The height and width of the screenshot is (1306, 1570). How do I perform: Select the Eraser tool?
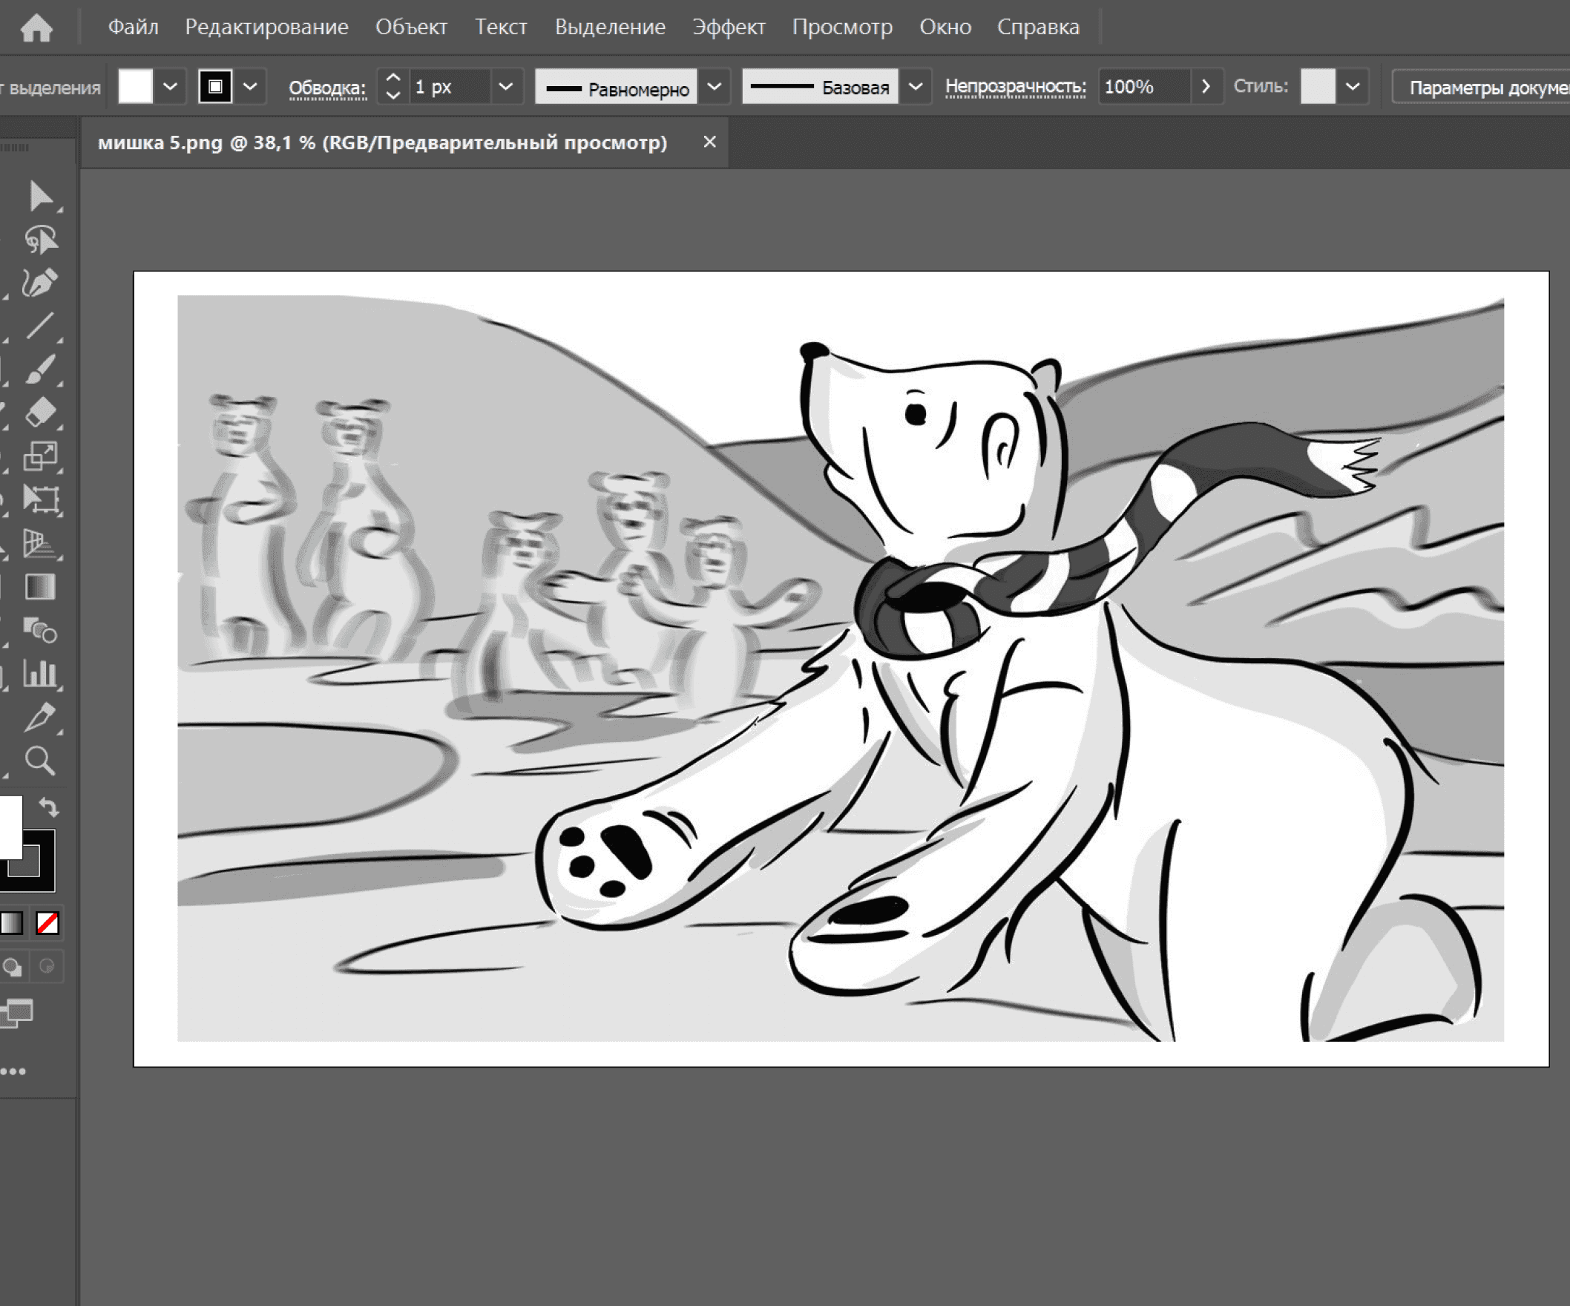coord(40,412)
